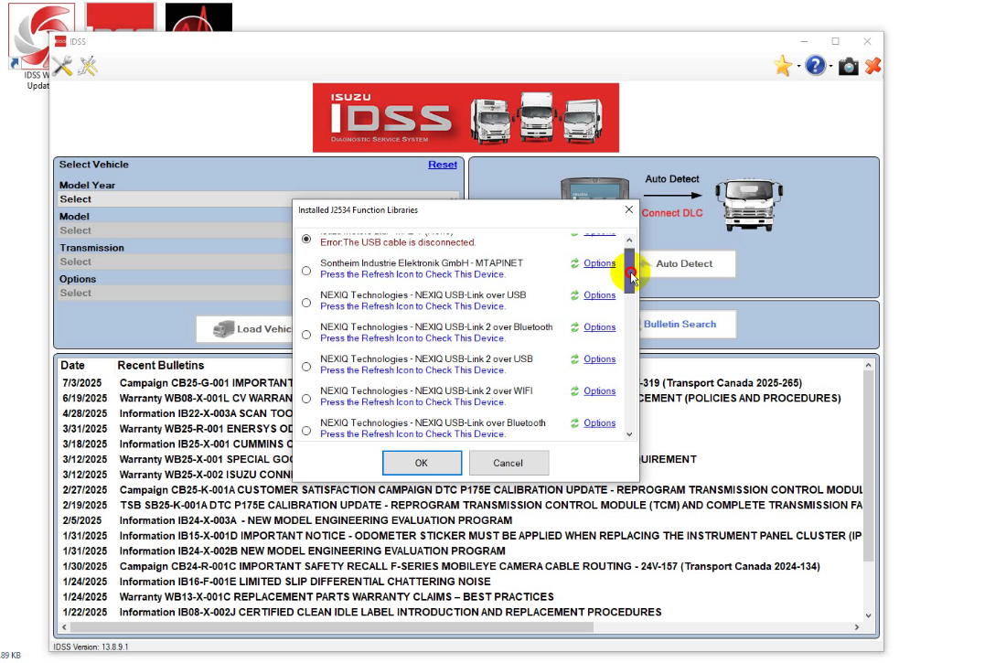
Task: Refresh NEXIQ USB-Link over Bluetooth device
Action: [x=574, y=423]
